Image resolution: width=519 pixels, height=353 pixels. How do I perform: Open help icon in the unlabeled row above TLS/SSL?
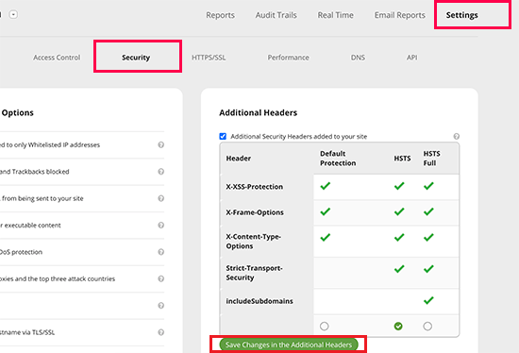[x=160, y=305]
